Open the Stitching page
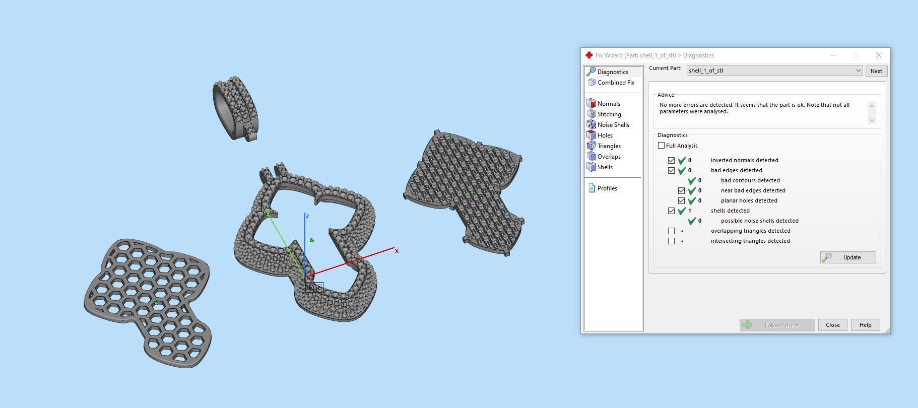 [x=609, y=114]
